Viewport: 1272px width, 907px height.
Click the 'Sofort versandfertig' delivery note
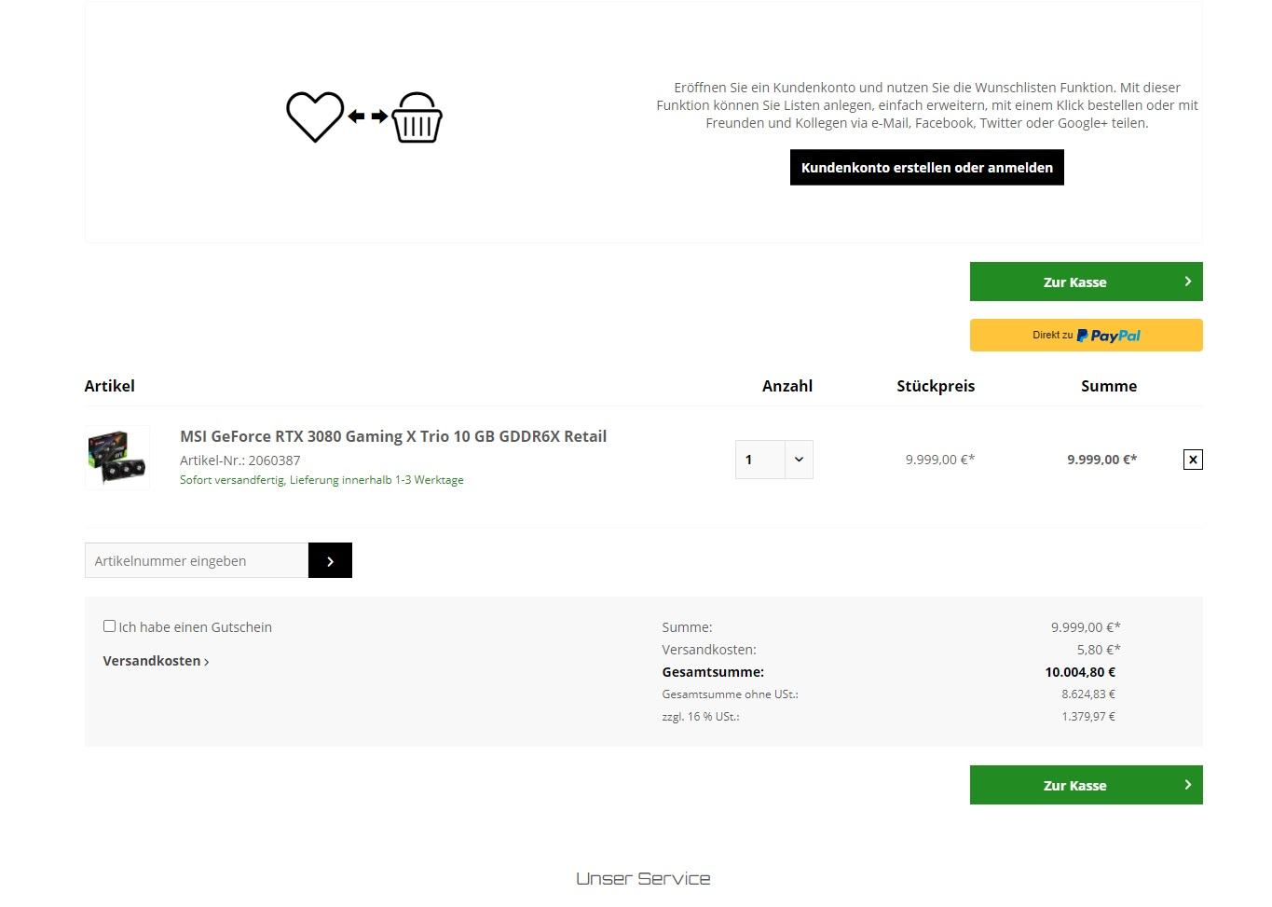point(321,480)
